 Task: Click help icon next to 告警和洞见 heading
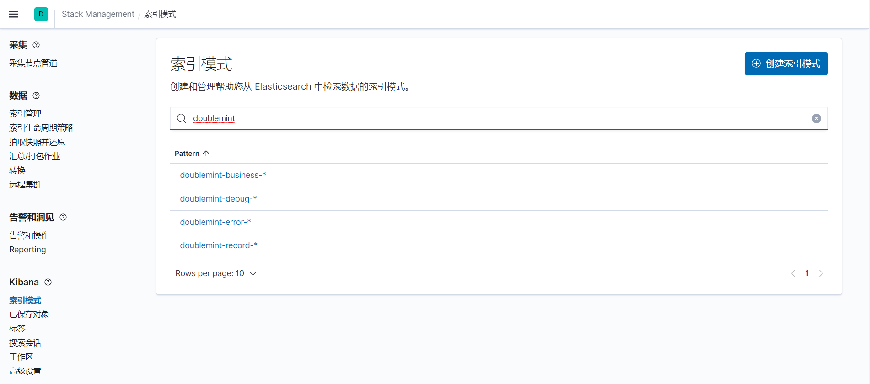63,217
